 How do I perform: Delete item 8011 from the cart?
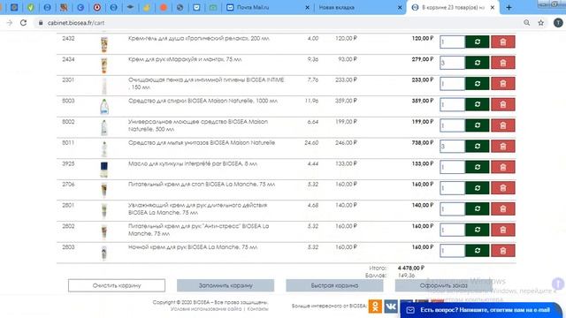(503, 147)
